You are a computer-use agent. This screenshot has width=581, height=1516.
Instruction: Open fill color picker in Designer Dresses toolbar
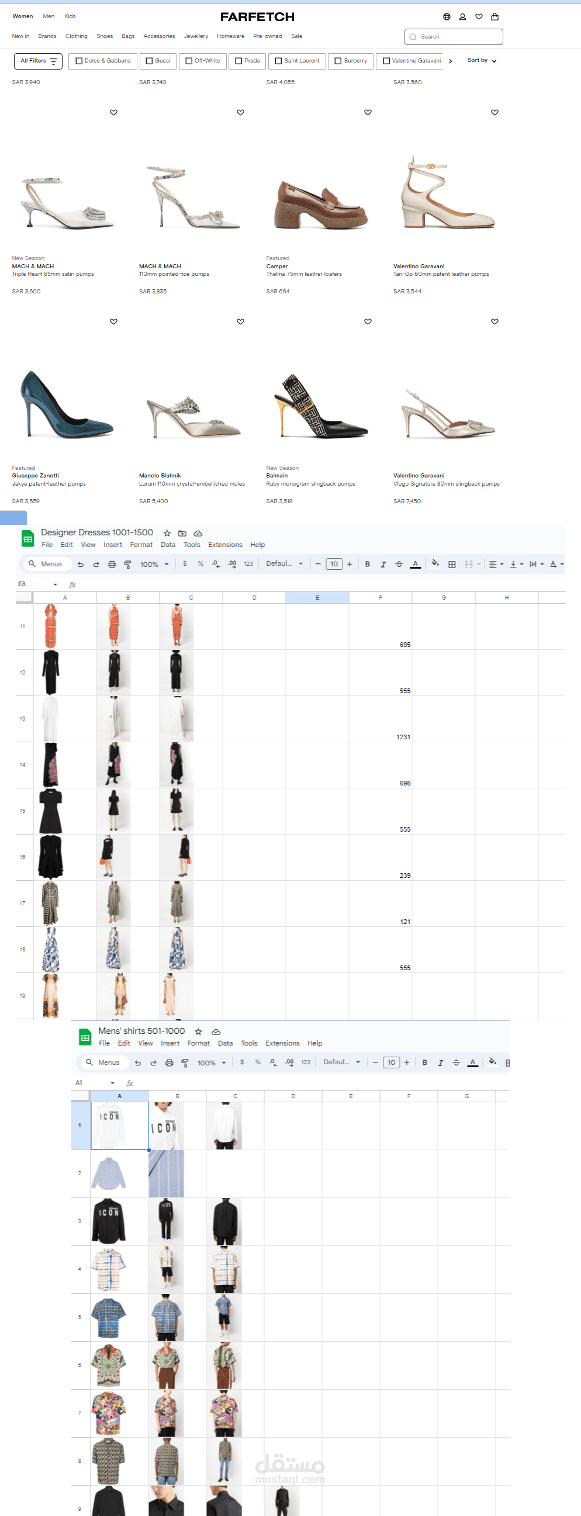click(x=435, y=564)
